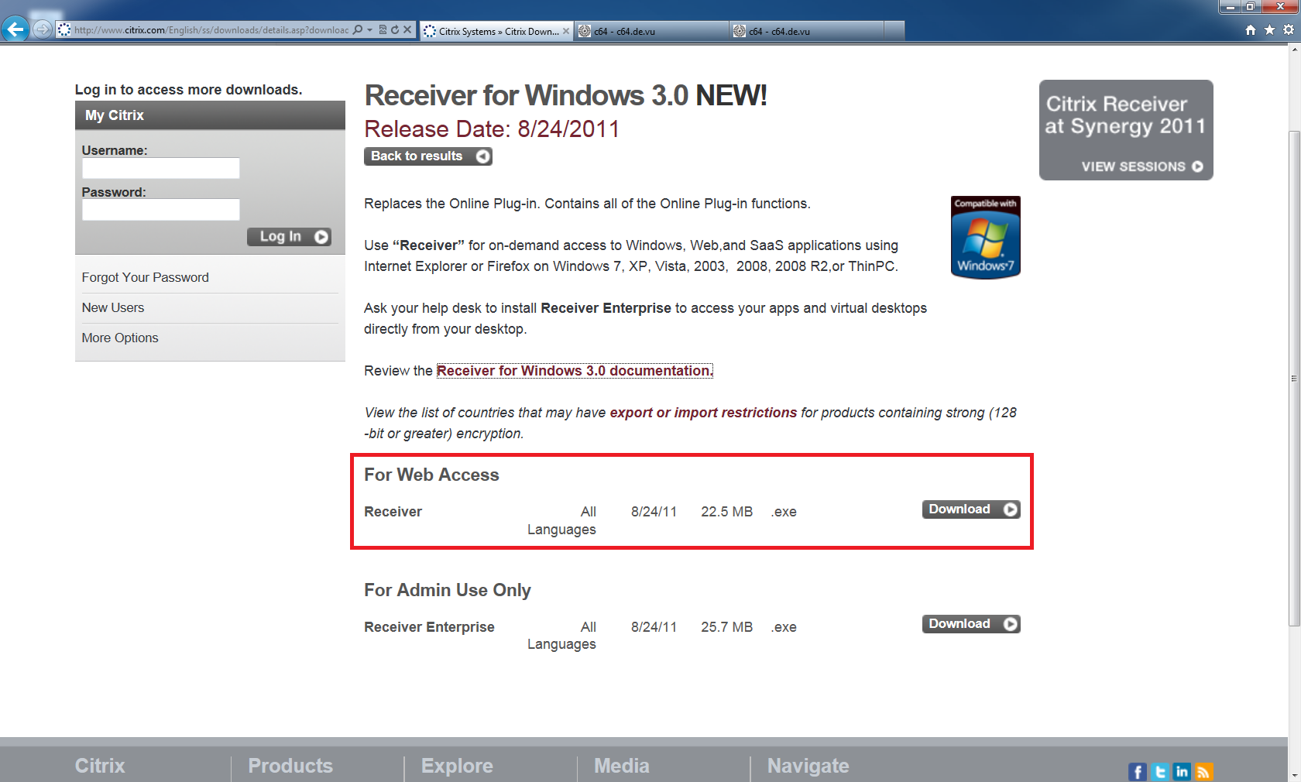Viewport: 1301px width, 782px height.
Task: Click the scrollbar down arrow
Action: [x=1294, y=775]
